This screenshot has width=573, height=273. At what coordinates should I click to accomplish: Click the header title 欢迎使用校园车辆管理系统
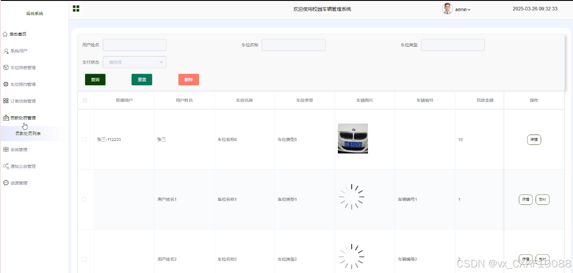pyautogui.click(x=322, y=9)
